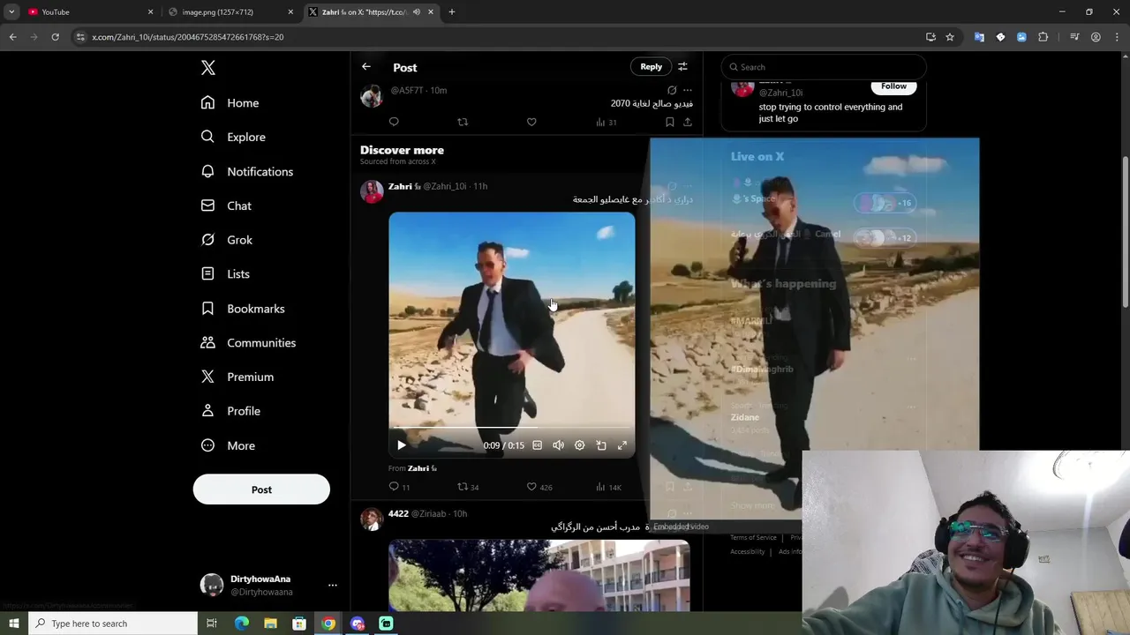Open DirtyhowaAna account options menu

333,585
